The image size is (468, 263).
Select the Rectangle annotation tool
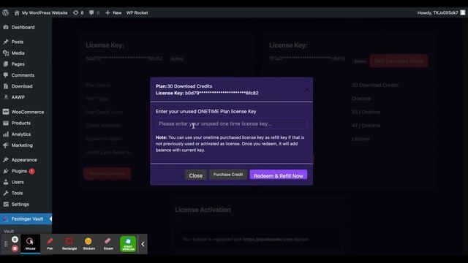pos(69,243)
